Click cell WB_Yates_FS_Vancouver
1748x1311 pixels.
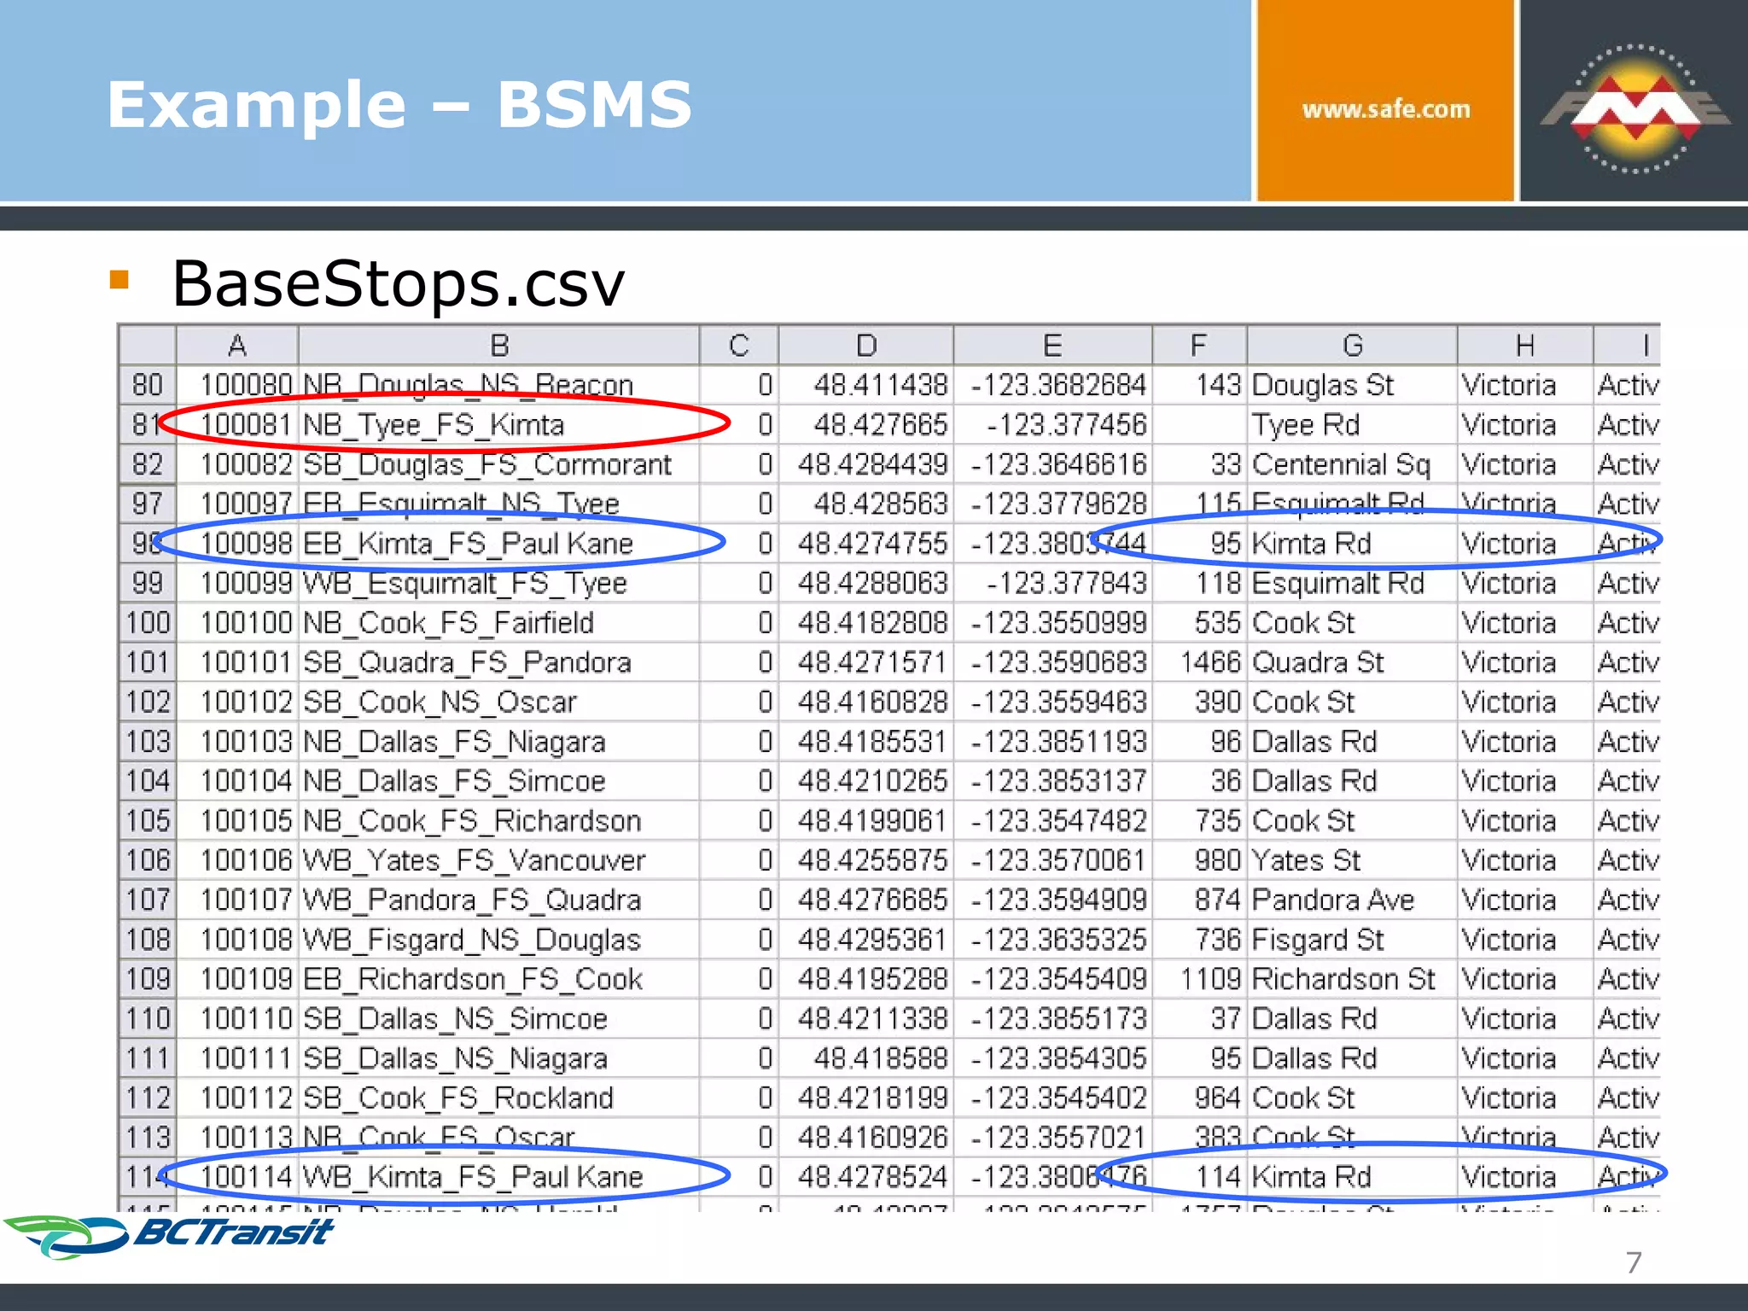499,860
